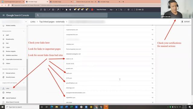Select the prweb.com row

click(x=110, y=68)
